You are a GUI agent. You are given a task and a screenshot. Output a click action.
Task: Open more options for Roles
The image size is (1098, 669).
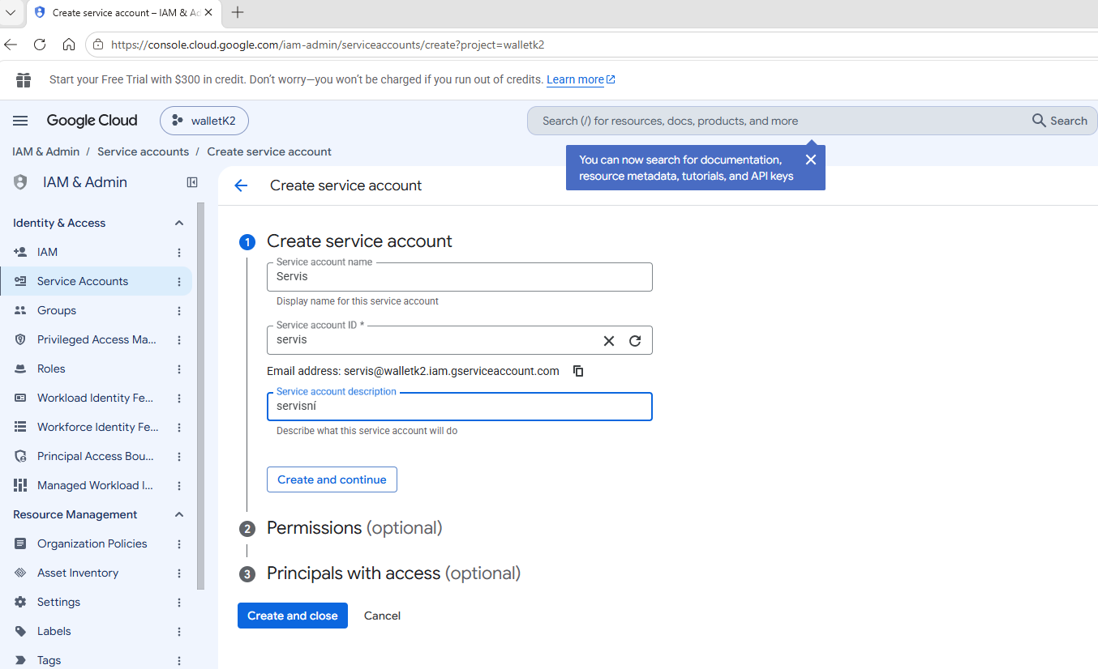click(x=179, y=369)
